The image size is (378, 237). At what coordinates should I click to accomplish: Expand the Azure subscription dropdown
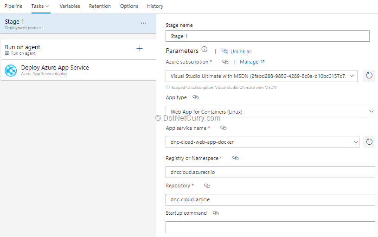point(352,76)
